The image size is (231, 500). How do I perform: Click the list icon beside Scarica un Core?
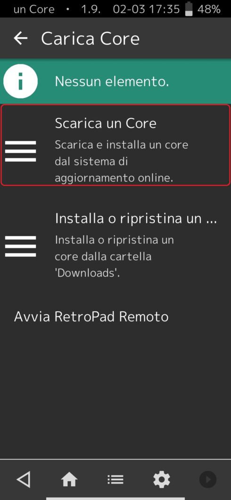click(x=21, y=151)
